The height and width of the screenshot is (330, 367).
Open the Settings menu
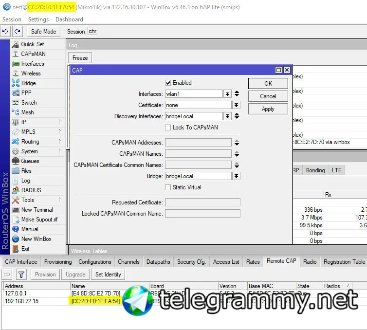pos(38,19)
